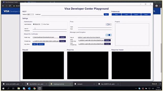Browse for the MLE Public Key file
163x91 pixels.
pyautogui.click(x=107, y=40)
